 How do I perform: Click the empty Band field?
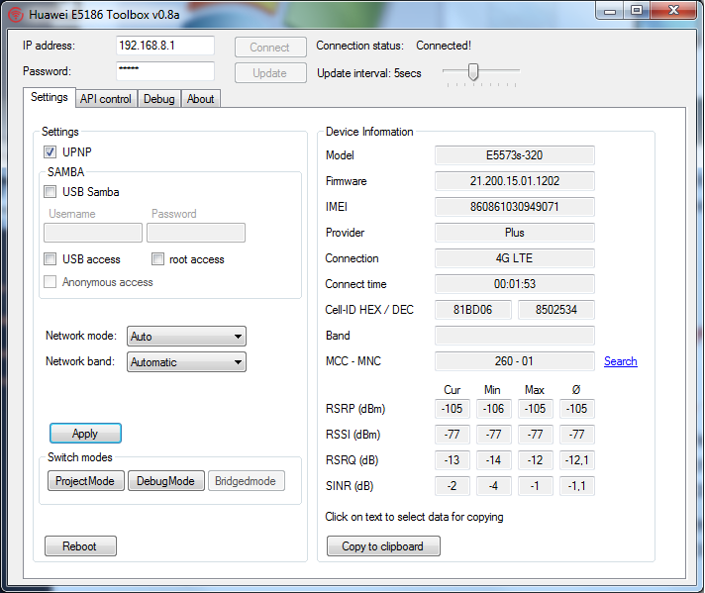515,336
